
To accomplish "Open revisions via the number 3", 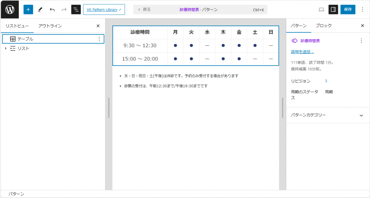I will 326,81.
